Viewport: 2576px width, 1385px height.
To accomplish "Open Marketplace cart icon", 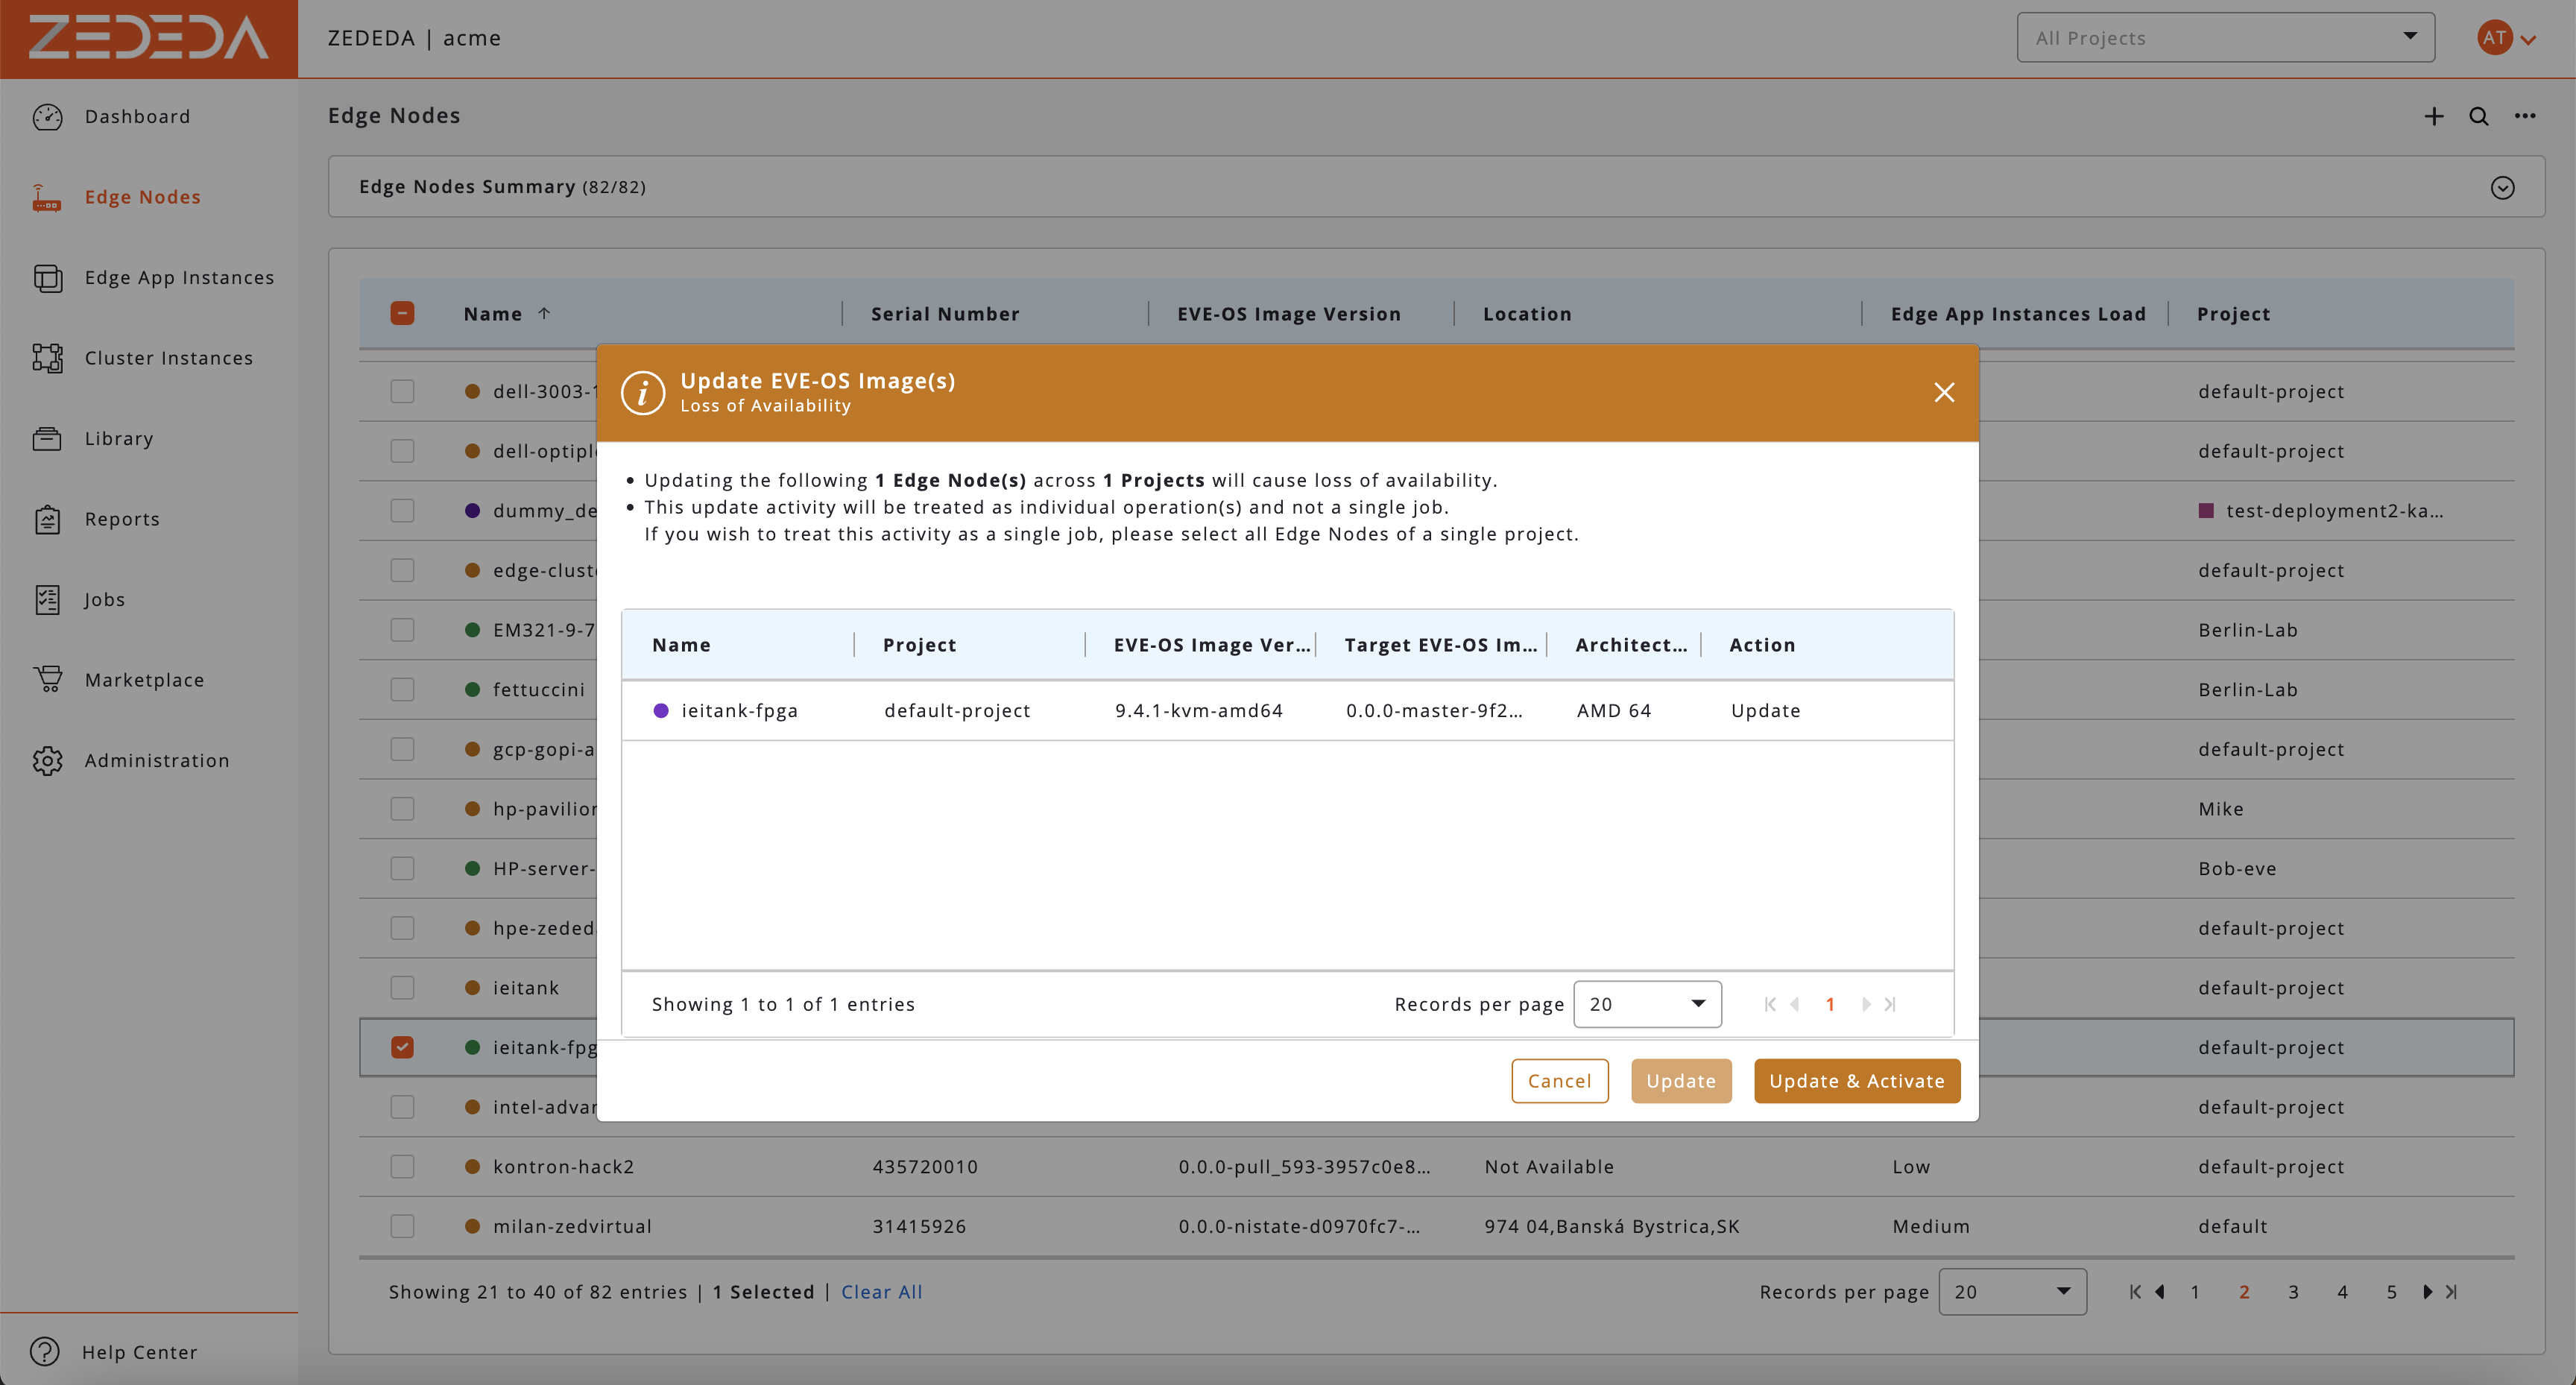I will click(x=47, y=680).
